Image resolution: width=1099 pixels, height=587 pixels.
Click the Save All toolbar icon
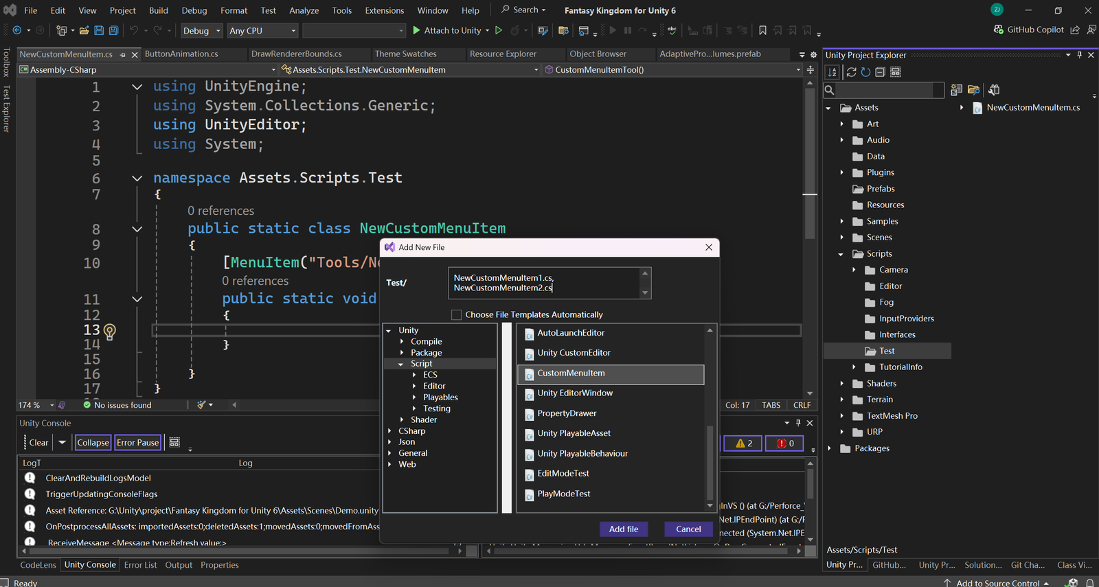click(x=113, y=30)
